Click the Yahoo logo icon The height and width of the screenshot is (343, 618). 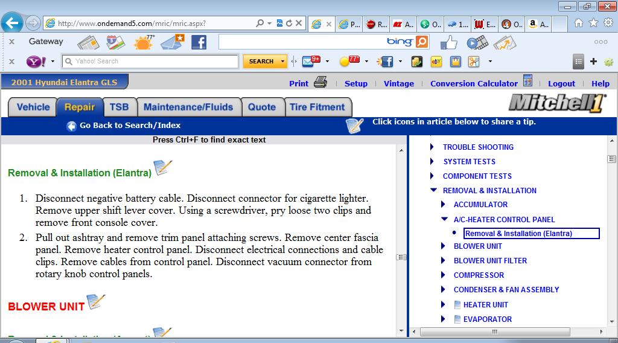(36, 62)
